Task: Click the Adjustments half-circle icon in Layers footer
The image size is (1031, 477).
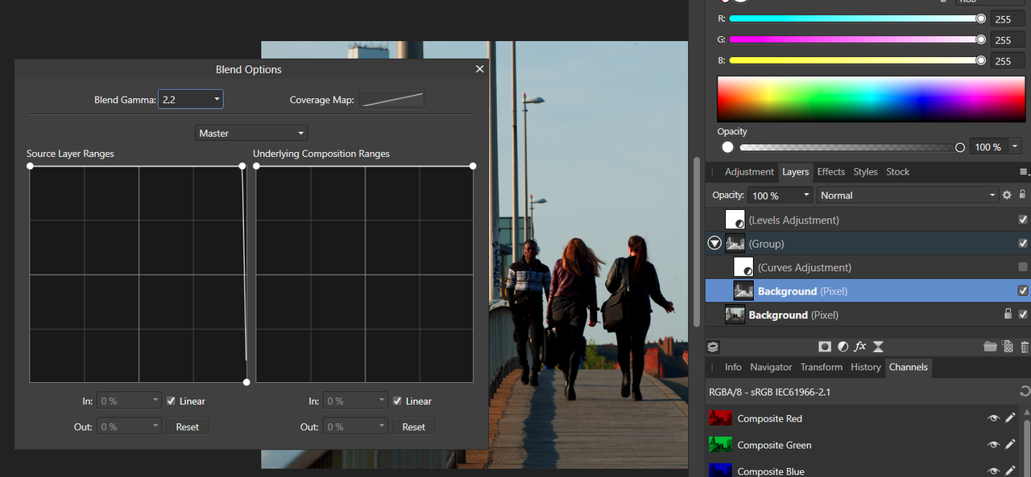Action: (843, 347)
